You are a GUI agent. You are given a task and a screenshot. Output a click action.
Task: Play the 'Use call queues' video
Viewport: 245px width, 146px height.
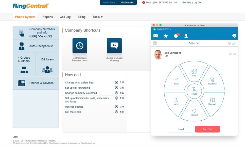(x=116, y=107)
